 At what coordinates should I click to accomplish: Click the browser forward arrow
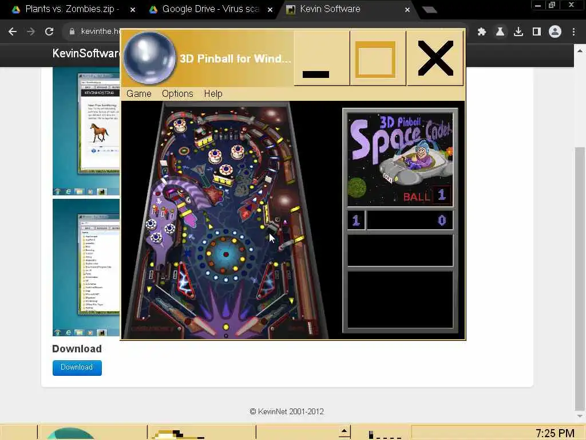coord(31,32)
